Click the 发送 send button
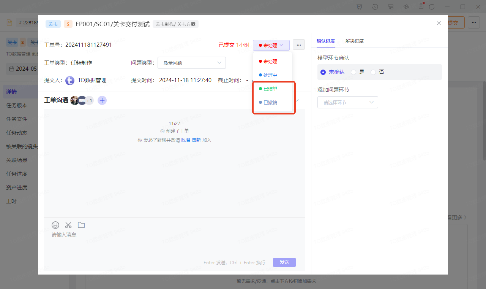 (284, 262)
